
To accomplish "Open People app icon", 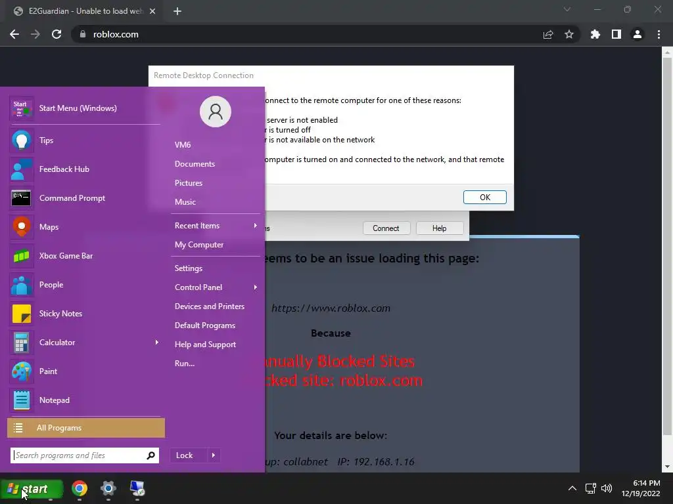I will pyautogui.click(x=22, y=285).
